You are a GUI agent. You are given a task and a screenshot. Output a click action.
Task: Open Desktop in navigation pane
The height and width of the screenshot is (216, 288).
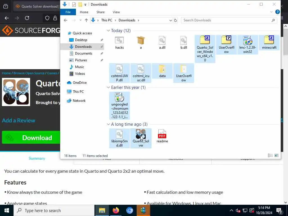[x=81, y=40]
